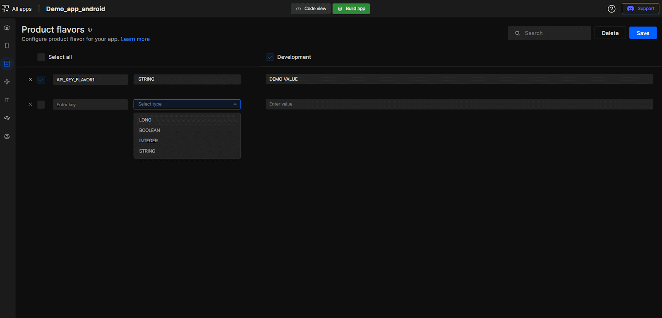
Task: Open the layers stack sidebar icon
Action: pos(7,118)
